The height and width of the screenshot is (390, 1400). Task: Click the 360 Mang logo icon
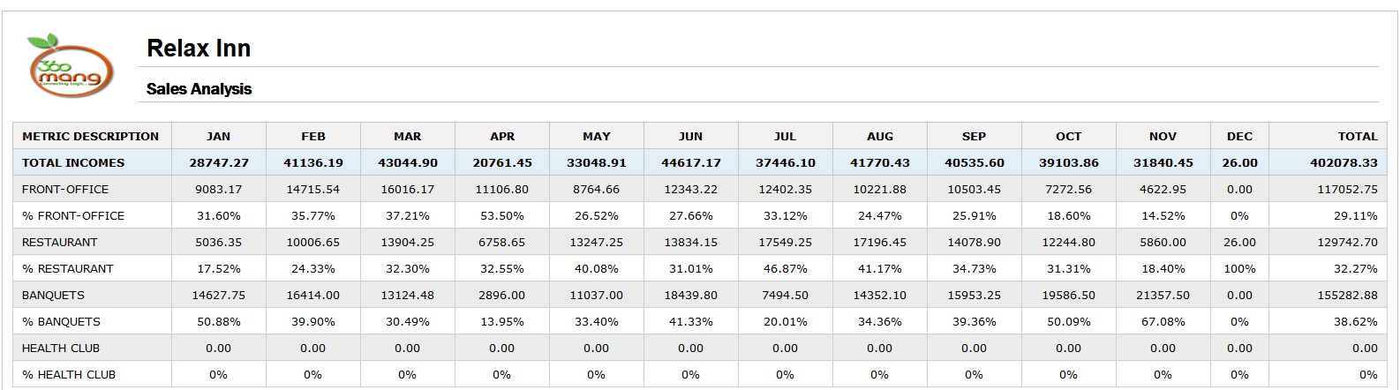tap(70, 65)
